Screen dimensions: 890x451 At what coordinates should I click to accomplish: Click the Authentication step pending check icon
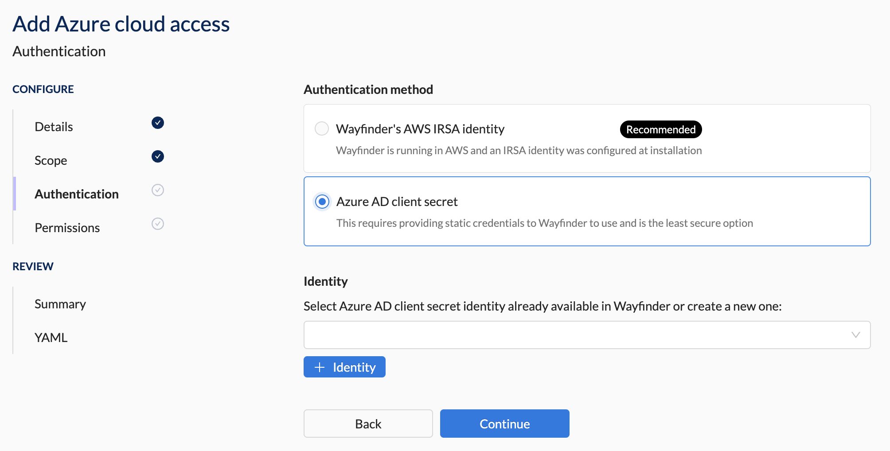click(x=158, y=190)
